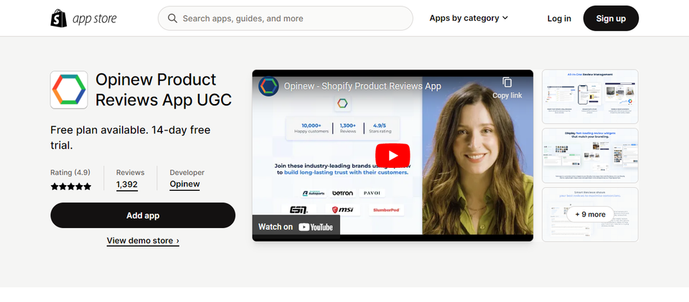The height and width of the screenshot is (302, 689).
Task: Click the Opinew channel avatar in video
Action: point(268,86)
